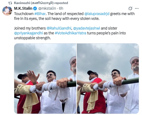
Task: View the right photo of leaders at railing
Action: (x=108, y=78)
